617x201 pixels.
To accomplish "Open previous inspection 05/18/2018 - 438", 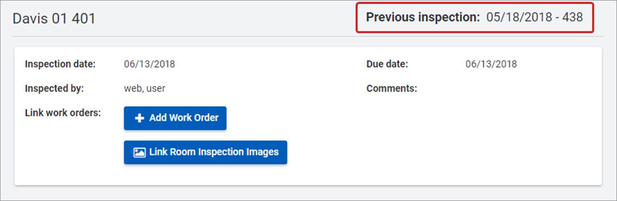I will (x=534, y=18).
